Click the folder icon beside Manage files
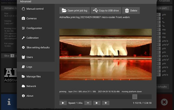The image size is (174, 110). (23, 76)
